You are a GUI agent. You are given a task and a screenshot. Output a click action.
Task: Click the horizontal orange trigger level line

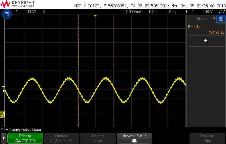(95, 90)
